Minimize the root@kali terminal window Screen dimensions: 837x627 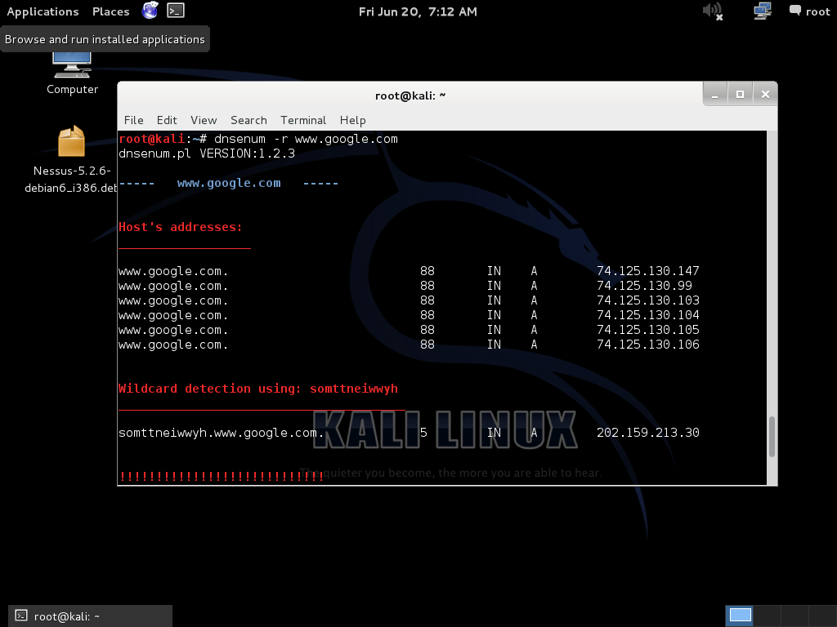[714, 95]
